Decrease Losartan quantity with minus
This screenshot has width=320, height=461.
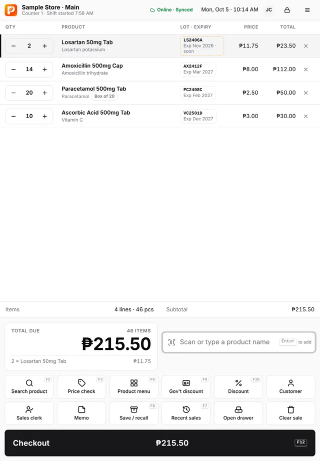pyautogui.click(x=13, y=46)
